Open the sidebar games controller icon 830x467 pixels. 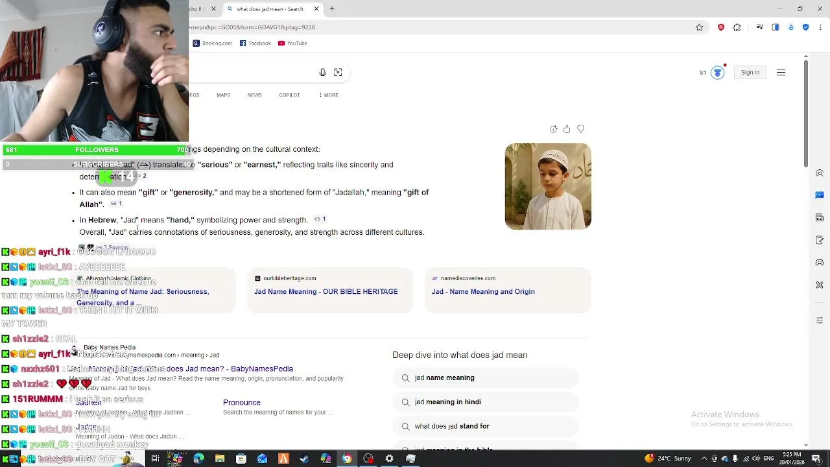pos(820,263)
